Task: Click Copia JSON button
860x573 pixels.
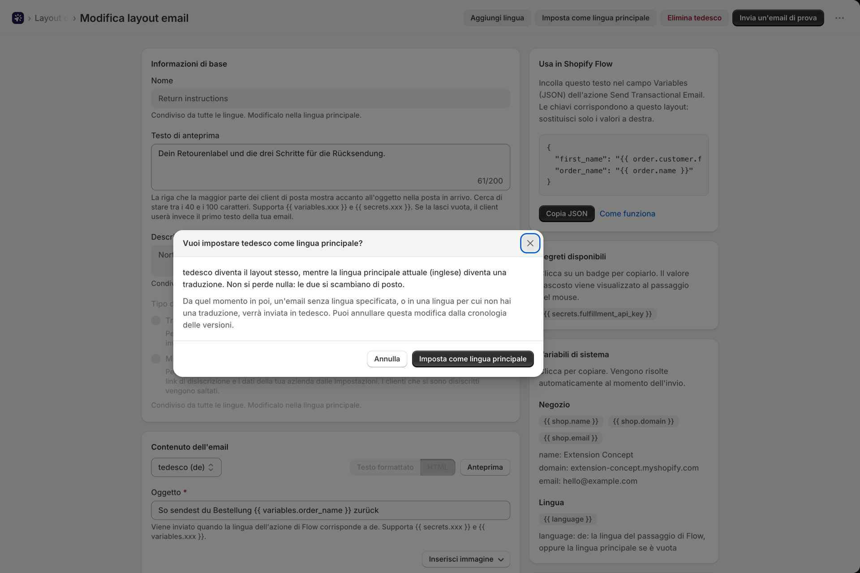Action: (567, 214)
